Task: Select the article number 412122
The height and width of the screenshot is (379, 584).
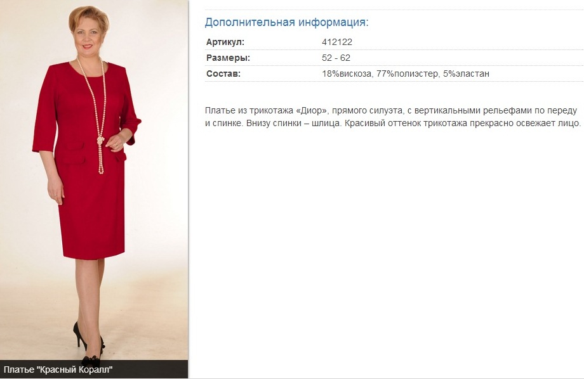Action: pos(337,42)
